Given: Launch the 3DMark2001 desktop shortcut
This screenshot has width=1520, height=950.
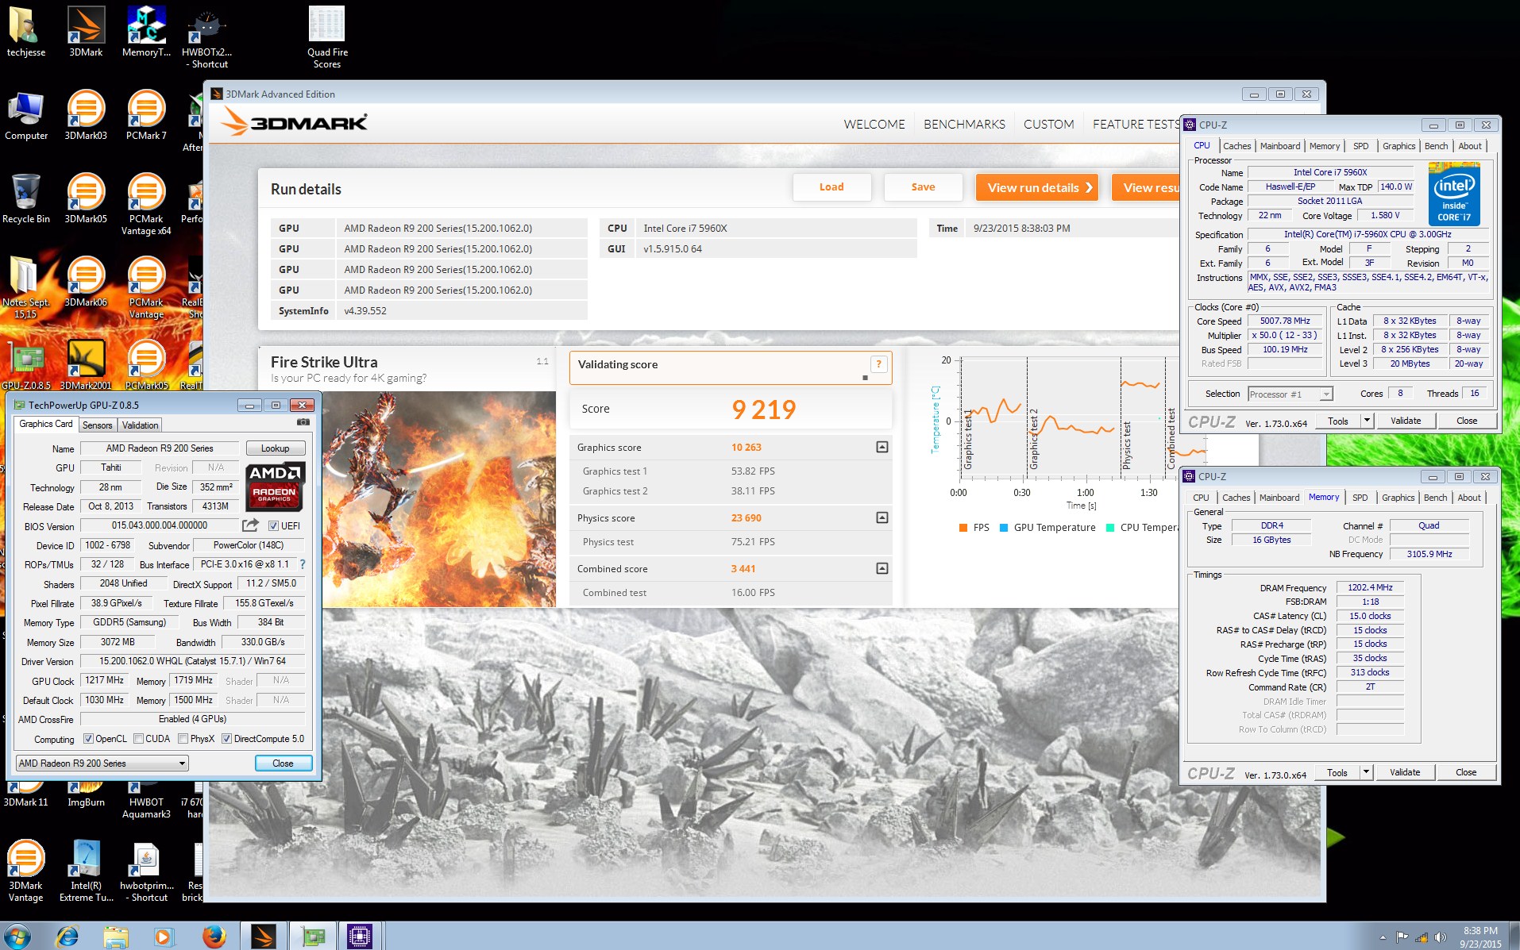Looking at the screenshot, I should click(x=86, y=365).
